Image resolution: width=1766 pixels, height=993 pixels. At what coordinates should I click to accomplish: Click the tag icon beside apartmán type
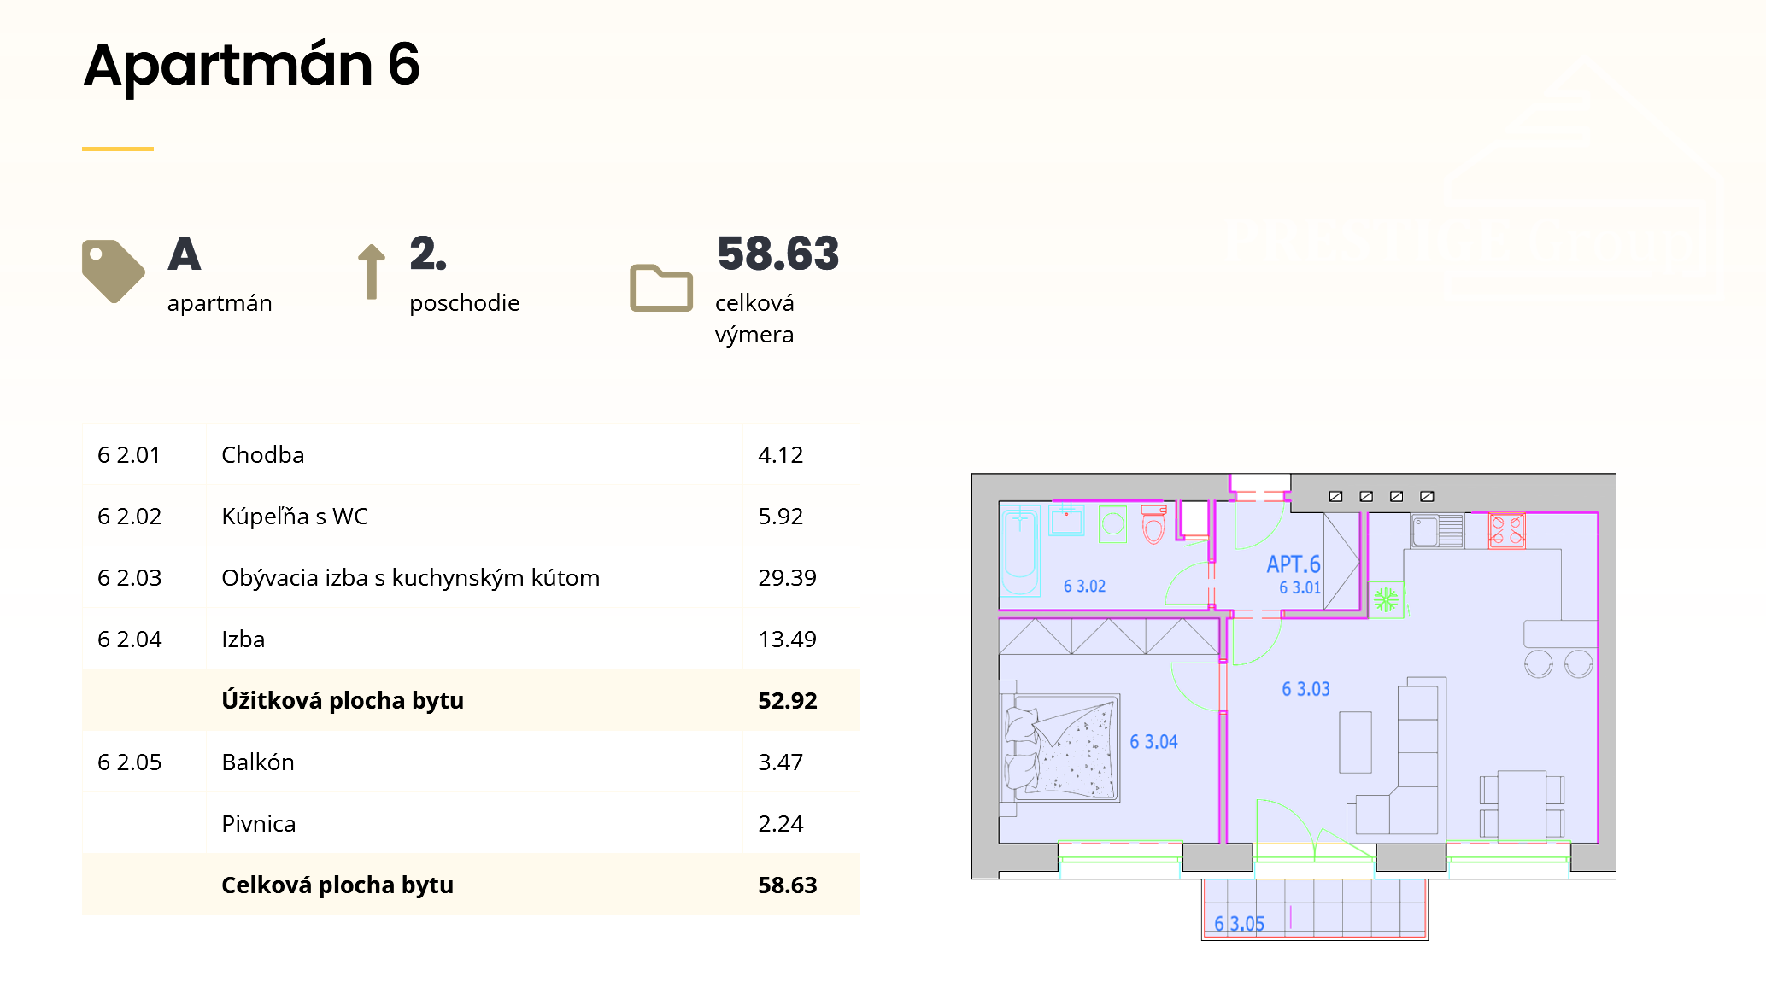[x=113, y=271]
